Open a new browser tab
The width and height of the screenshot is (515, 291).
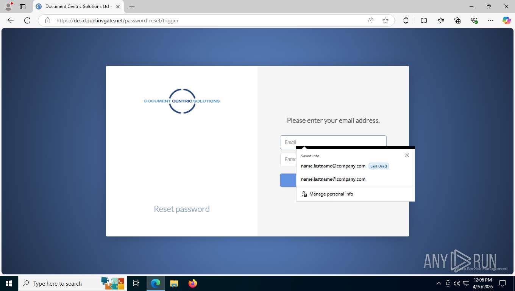click(132, 6)
